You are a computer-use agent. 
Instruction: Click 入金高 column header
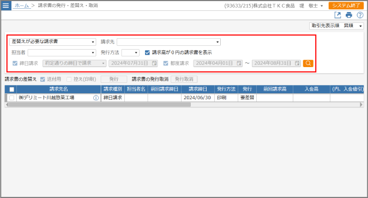[312, 89]
